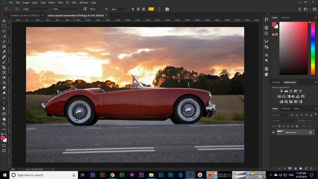Click Add layer style fx button
This screenshot has height=179, width=318.
285,169
